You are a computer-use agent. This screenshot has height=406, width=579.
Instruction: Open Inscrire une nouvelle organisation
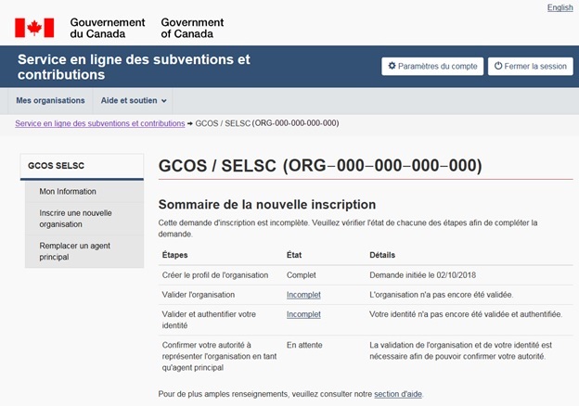[75, 218]
